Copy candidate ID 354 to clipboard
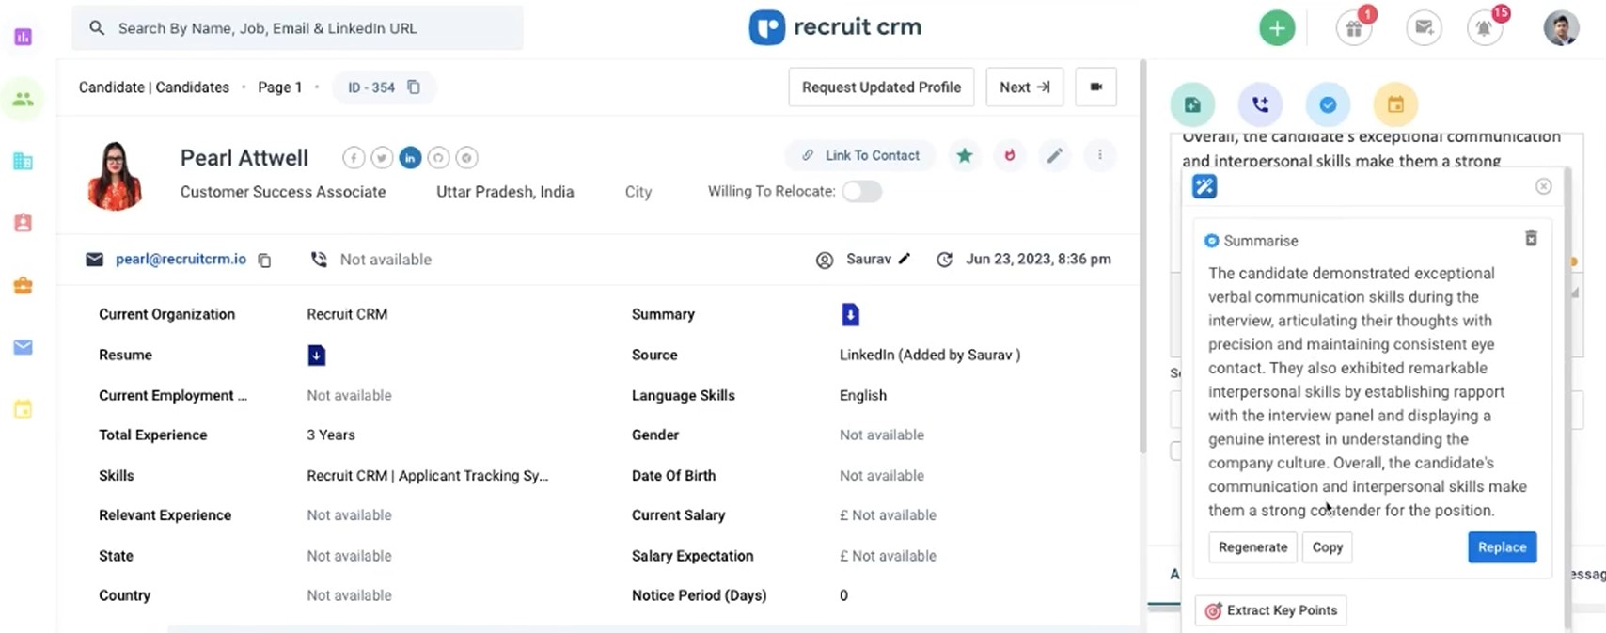1606x633 pixels. tap(414, 87)
